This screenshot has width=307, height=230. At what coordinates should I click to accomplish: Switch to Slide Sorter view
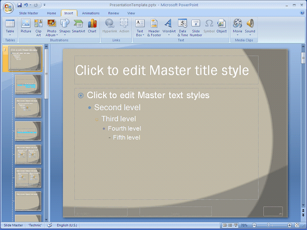click(x=230, y=225)
